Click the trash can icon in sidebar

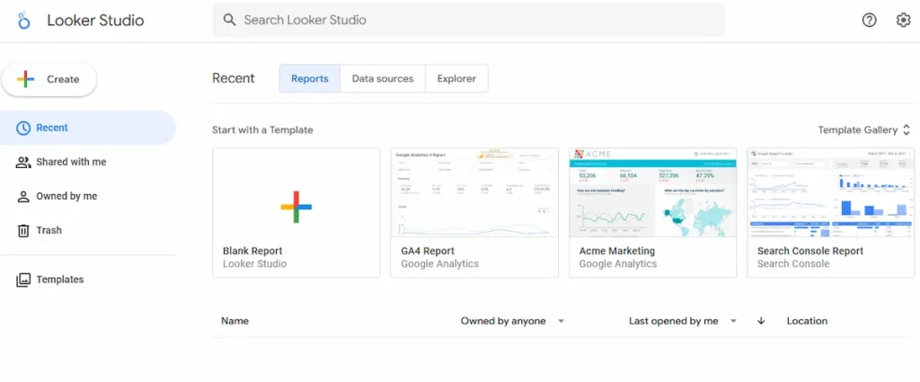click(x=22, y=231)
